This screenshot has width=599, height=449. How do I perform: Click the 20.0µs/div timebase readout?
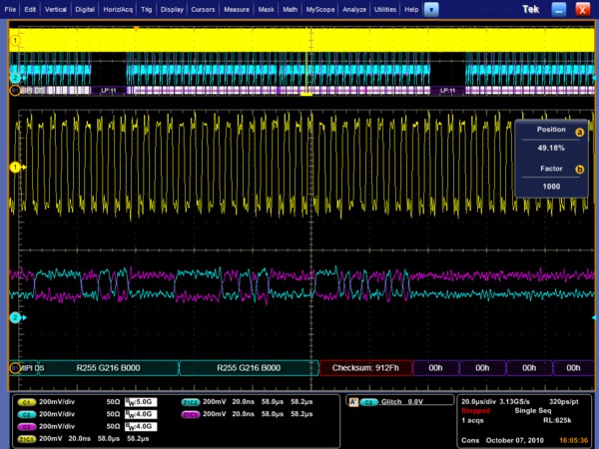pos(478,402)
